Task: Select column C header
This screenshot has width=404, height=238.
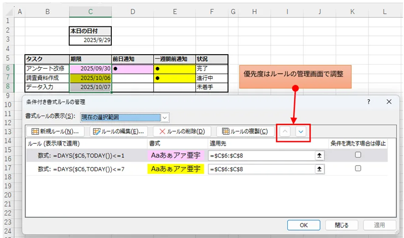Action: click(90, 11)
